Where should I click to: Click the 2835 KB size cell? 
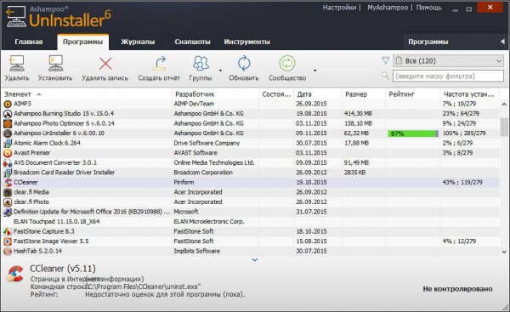354,173
